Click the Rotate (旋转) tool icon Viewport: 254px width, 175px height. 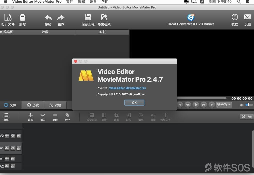[x=104, y=115]
